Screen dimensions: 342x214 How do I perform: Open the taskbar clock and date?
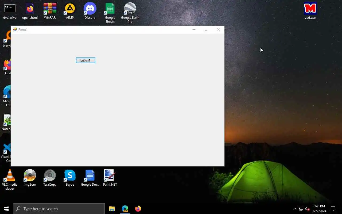pos(319,209)
